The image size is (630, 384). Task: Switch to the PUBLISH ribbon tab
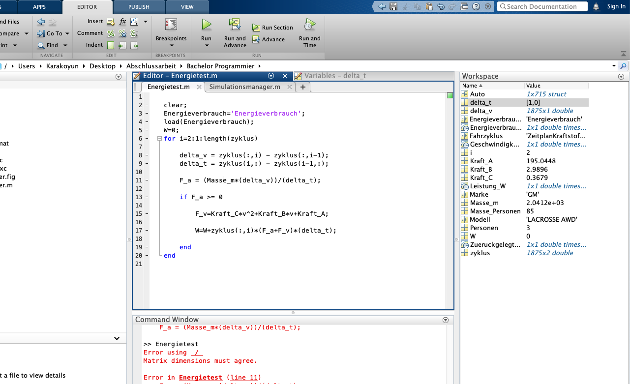point(139,7)
